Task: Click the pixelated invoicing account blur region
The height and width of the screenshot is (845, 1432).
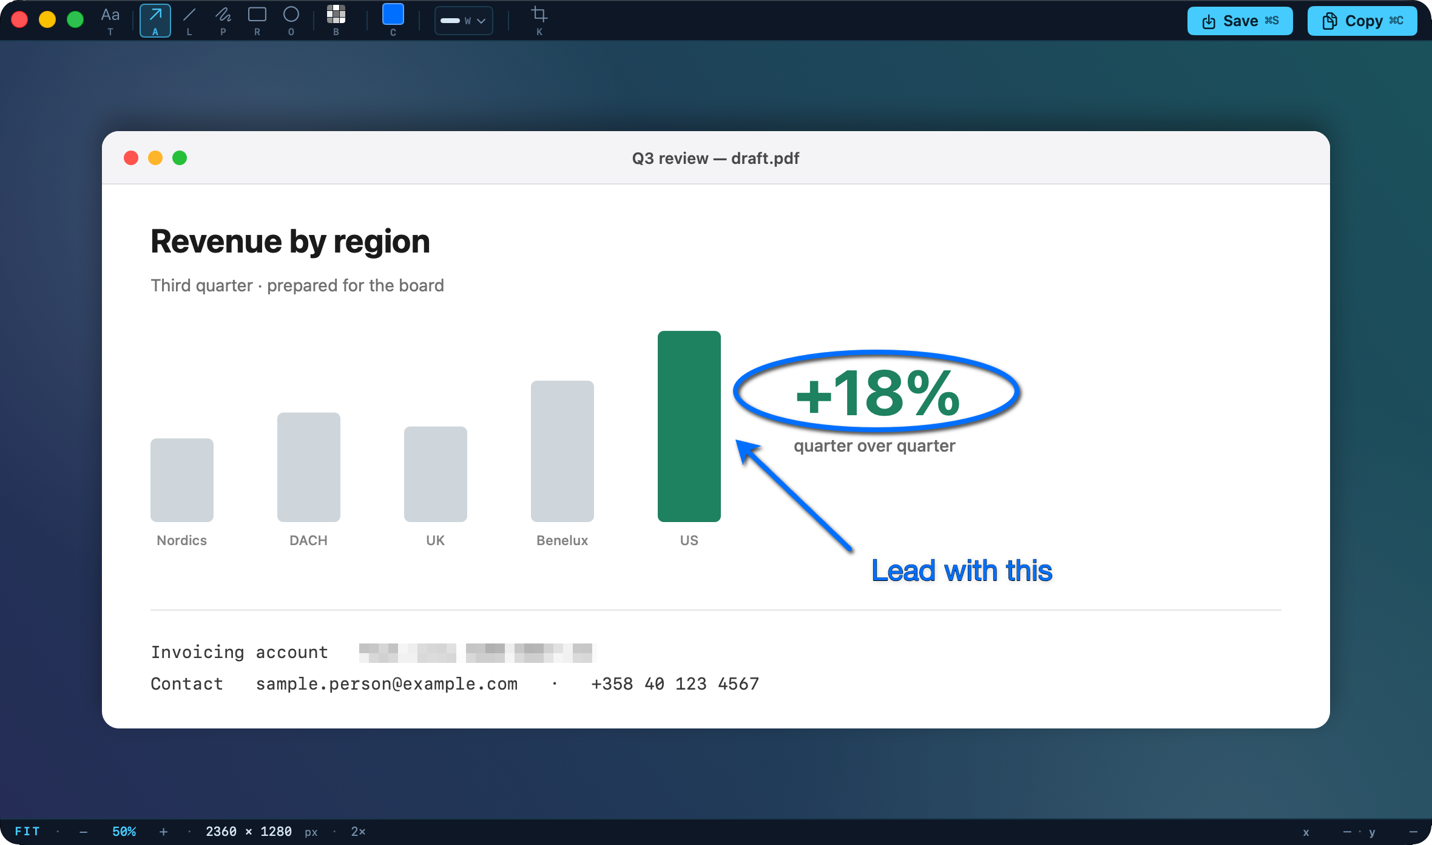Action: pos(478,653)
